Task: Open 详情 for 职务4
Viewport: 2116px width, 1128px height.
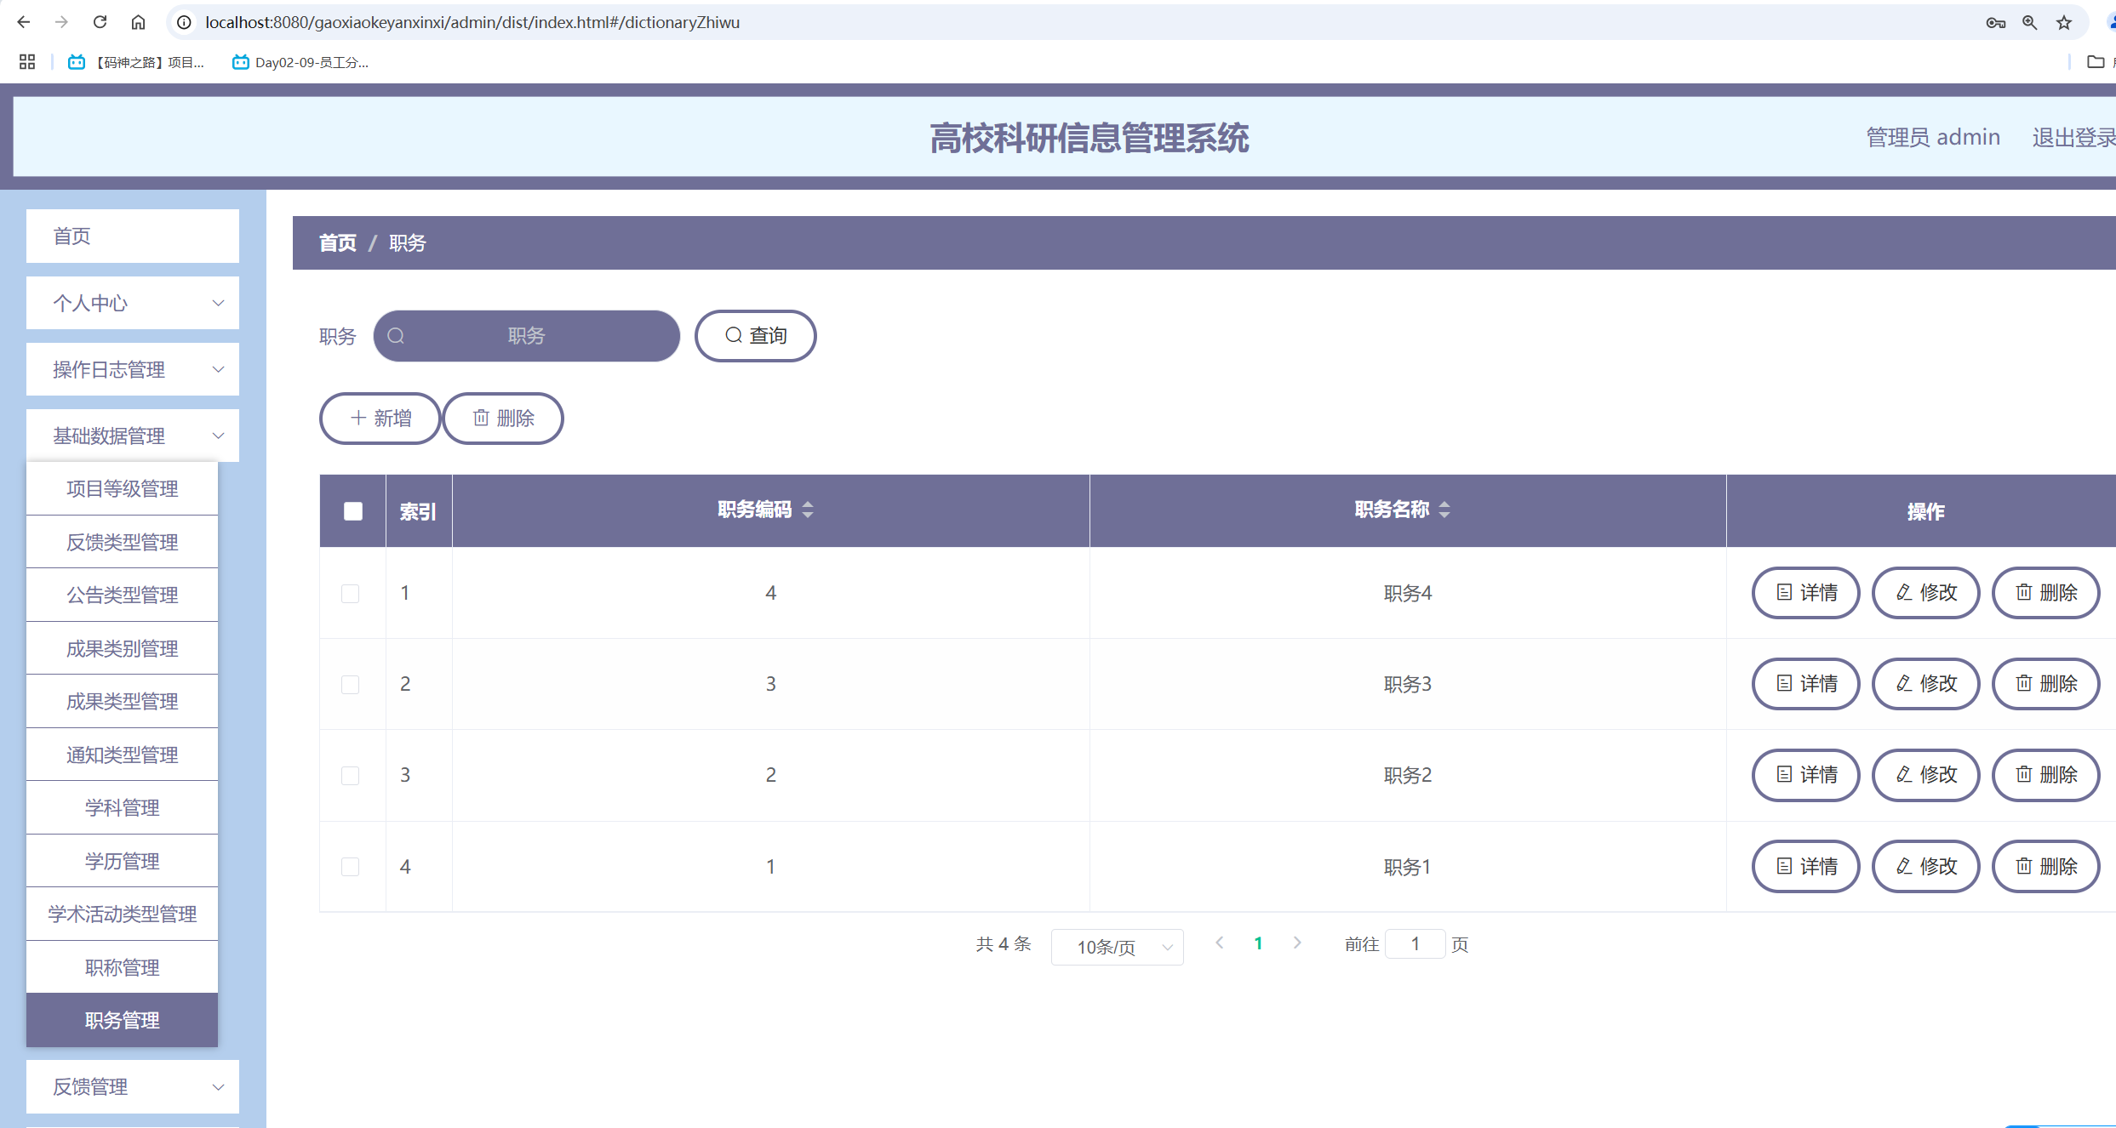Action: tap(1806, 593)
